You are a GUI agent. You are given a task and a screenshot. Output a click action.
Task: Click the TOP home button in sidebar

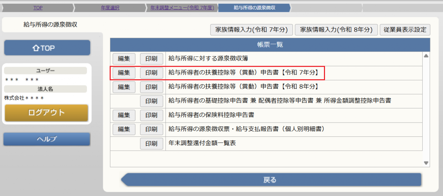[47, 48]
